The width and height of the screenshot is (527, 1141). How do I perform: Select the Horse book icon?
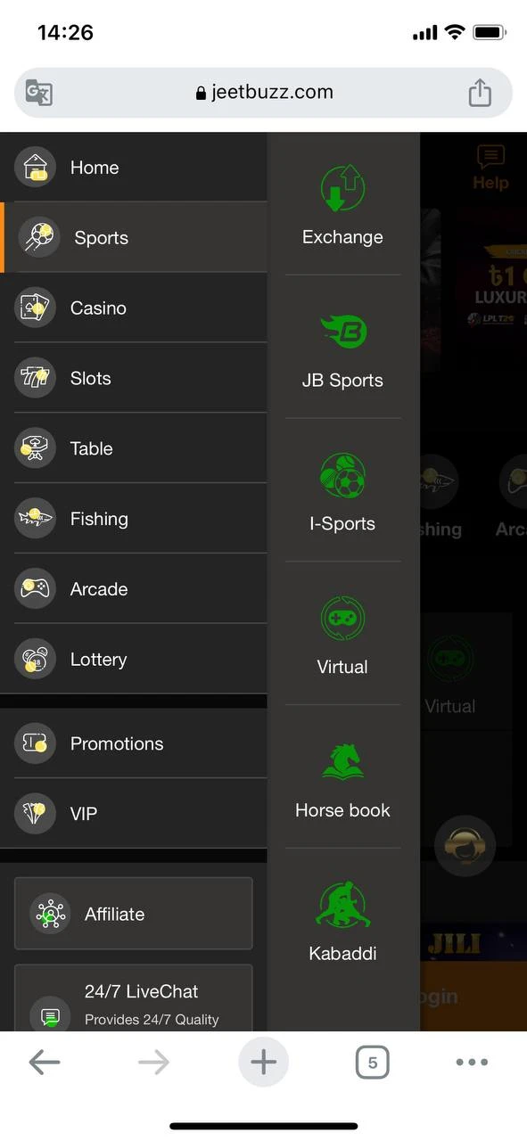pos(342,761)
